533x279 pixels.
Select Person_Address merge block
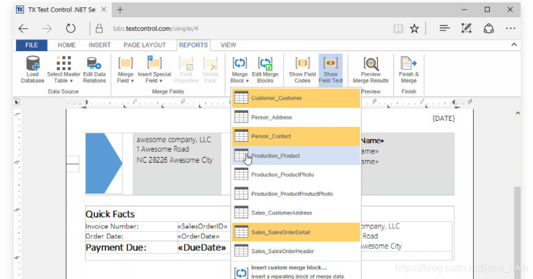[296, 117]
